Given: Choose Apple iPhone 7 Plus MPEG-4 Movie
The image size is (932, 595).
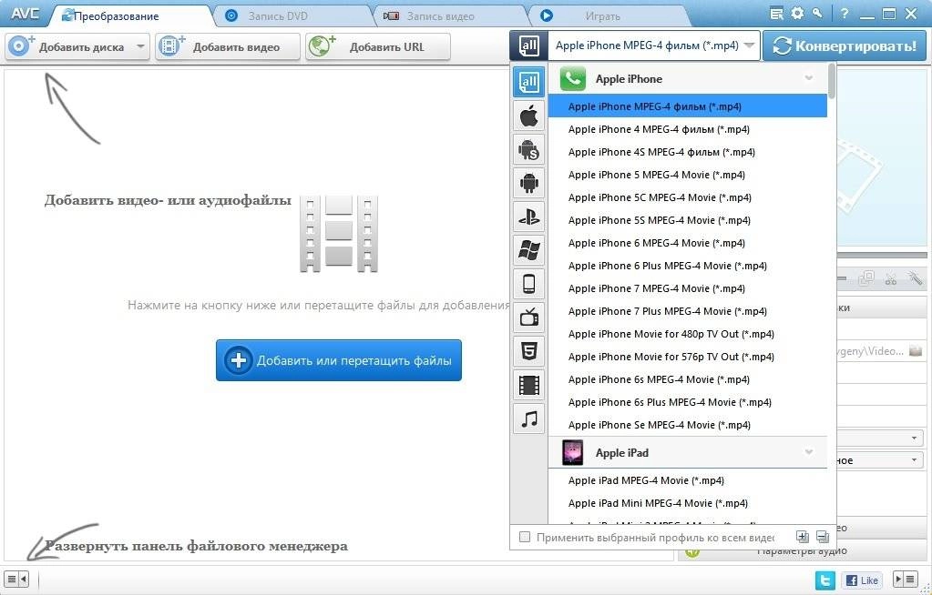Looking at the screenshot, I should [x=687, y=311].
